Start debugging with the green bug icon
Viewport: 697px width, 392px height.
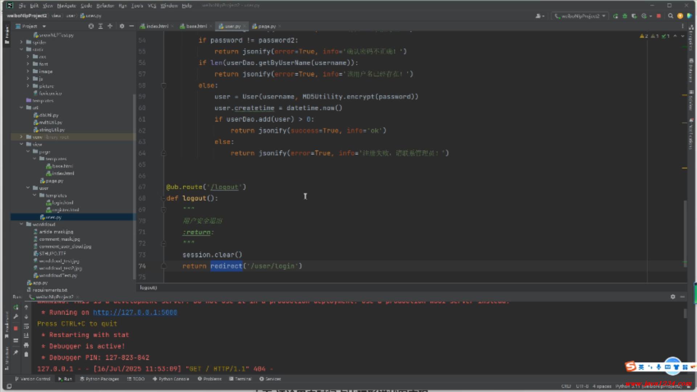[x=625, y=16]
